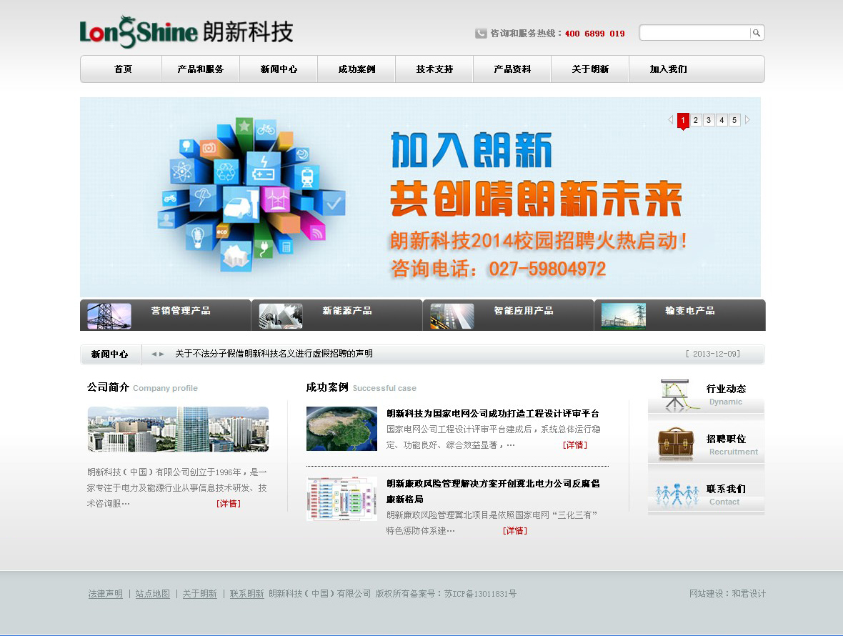Open the 新闻中心 navigation menu item

[x=279, y=69]
